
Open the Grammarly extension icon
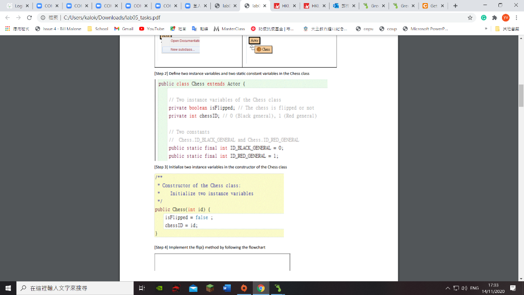coord(484,17)
